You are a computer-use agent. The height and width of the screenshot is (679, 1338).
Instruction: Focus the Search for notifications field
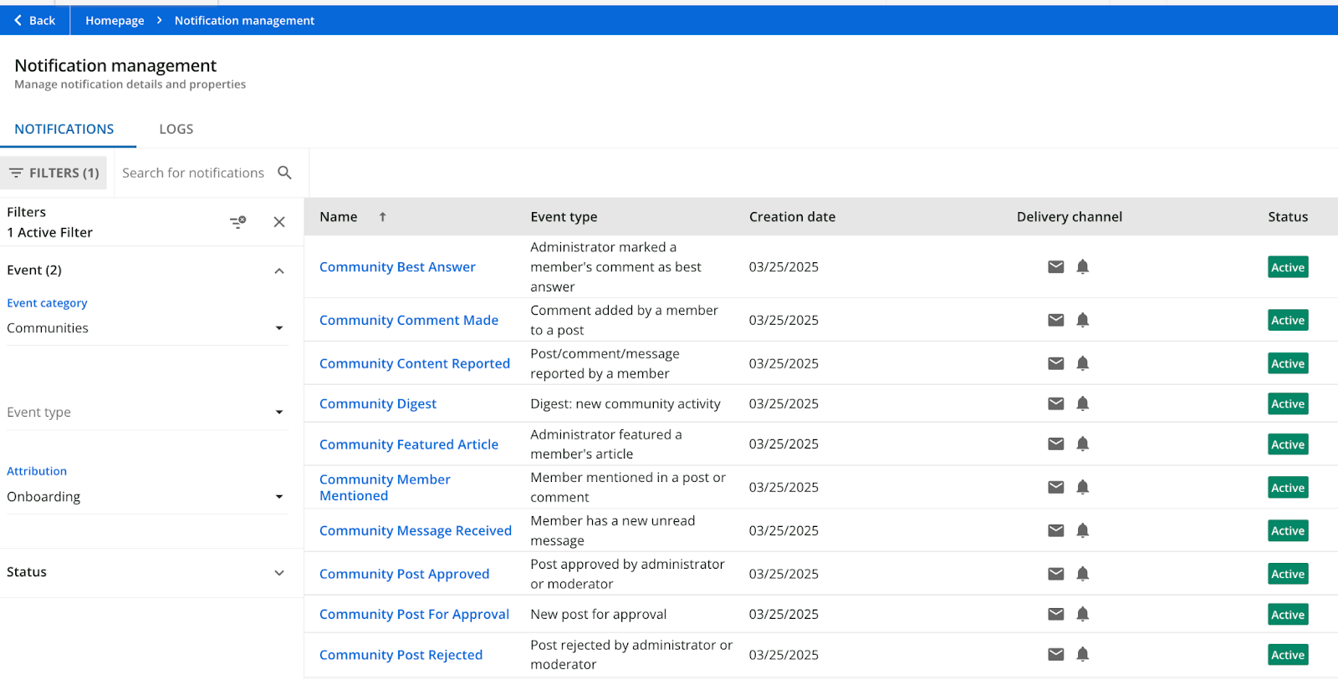pyautogui.click(x=193, y=173)
